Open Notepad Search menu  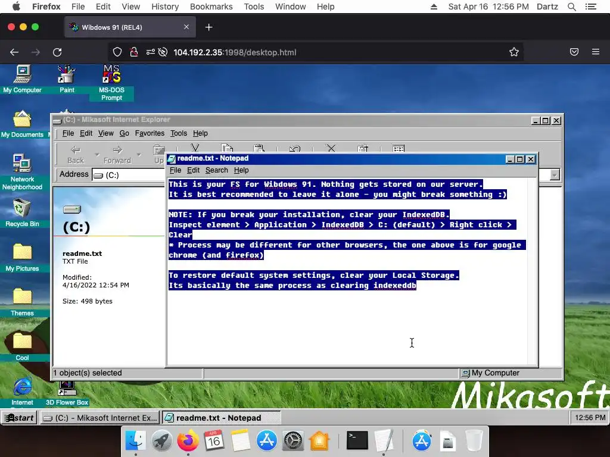(x=217, y=170)
